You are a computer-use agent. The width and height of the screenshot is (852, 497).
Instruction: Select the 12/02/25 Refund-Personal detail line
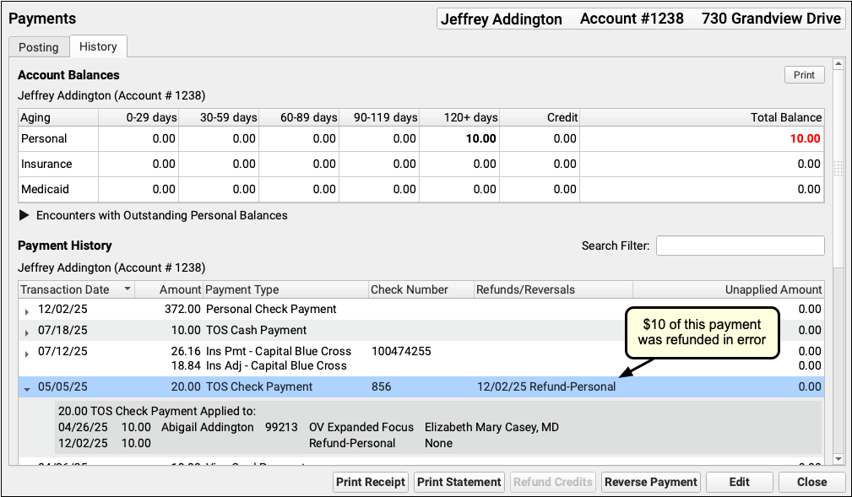pos(253,443)
